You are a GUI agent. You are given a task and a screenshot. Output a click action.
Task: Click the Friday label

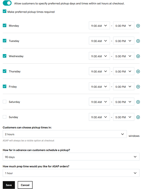point(13,87)
